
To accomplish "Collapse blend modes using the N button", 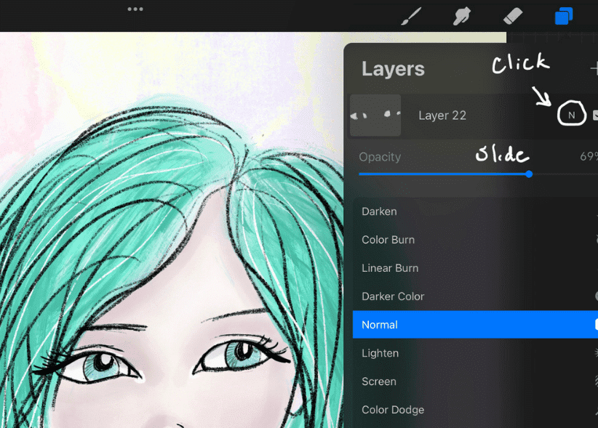I will point(572,115).
